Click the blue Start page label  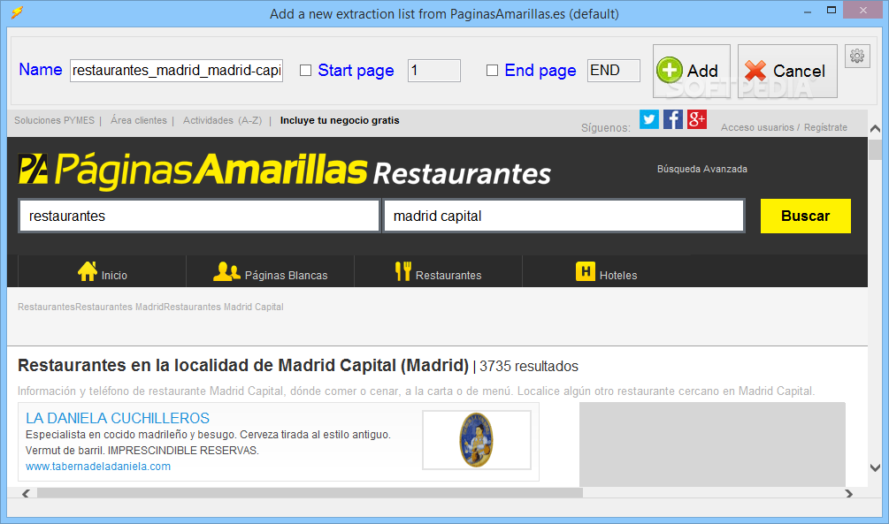(x=356, y=70)
